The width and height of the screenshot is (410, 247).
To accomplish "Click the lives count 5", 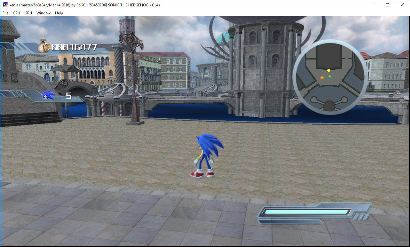I will click(69, 96).
